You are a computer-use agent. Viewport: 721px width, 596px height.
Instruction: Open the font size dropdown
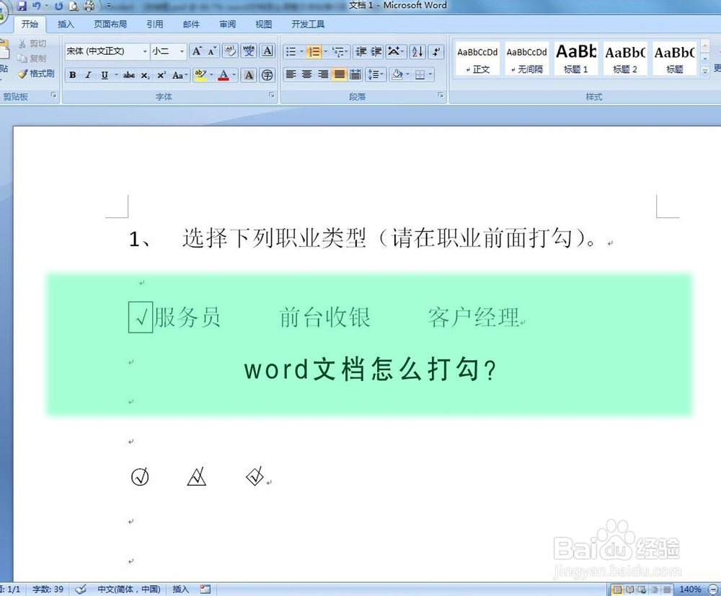(180, 51)
